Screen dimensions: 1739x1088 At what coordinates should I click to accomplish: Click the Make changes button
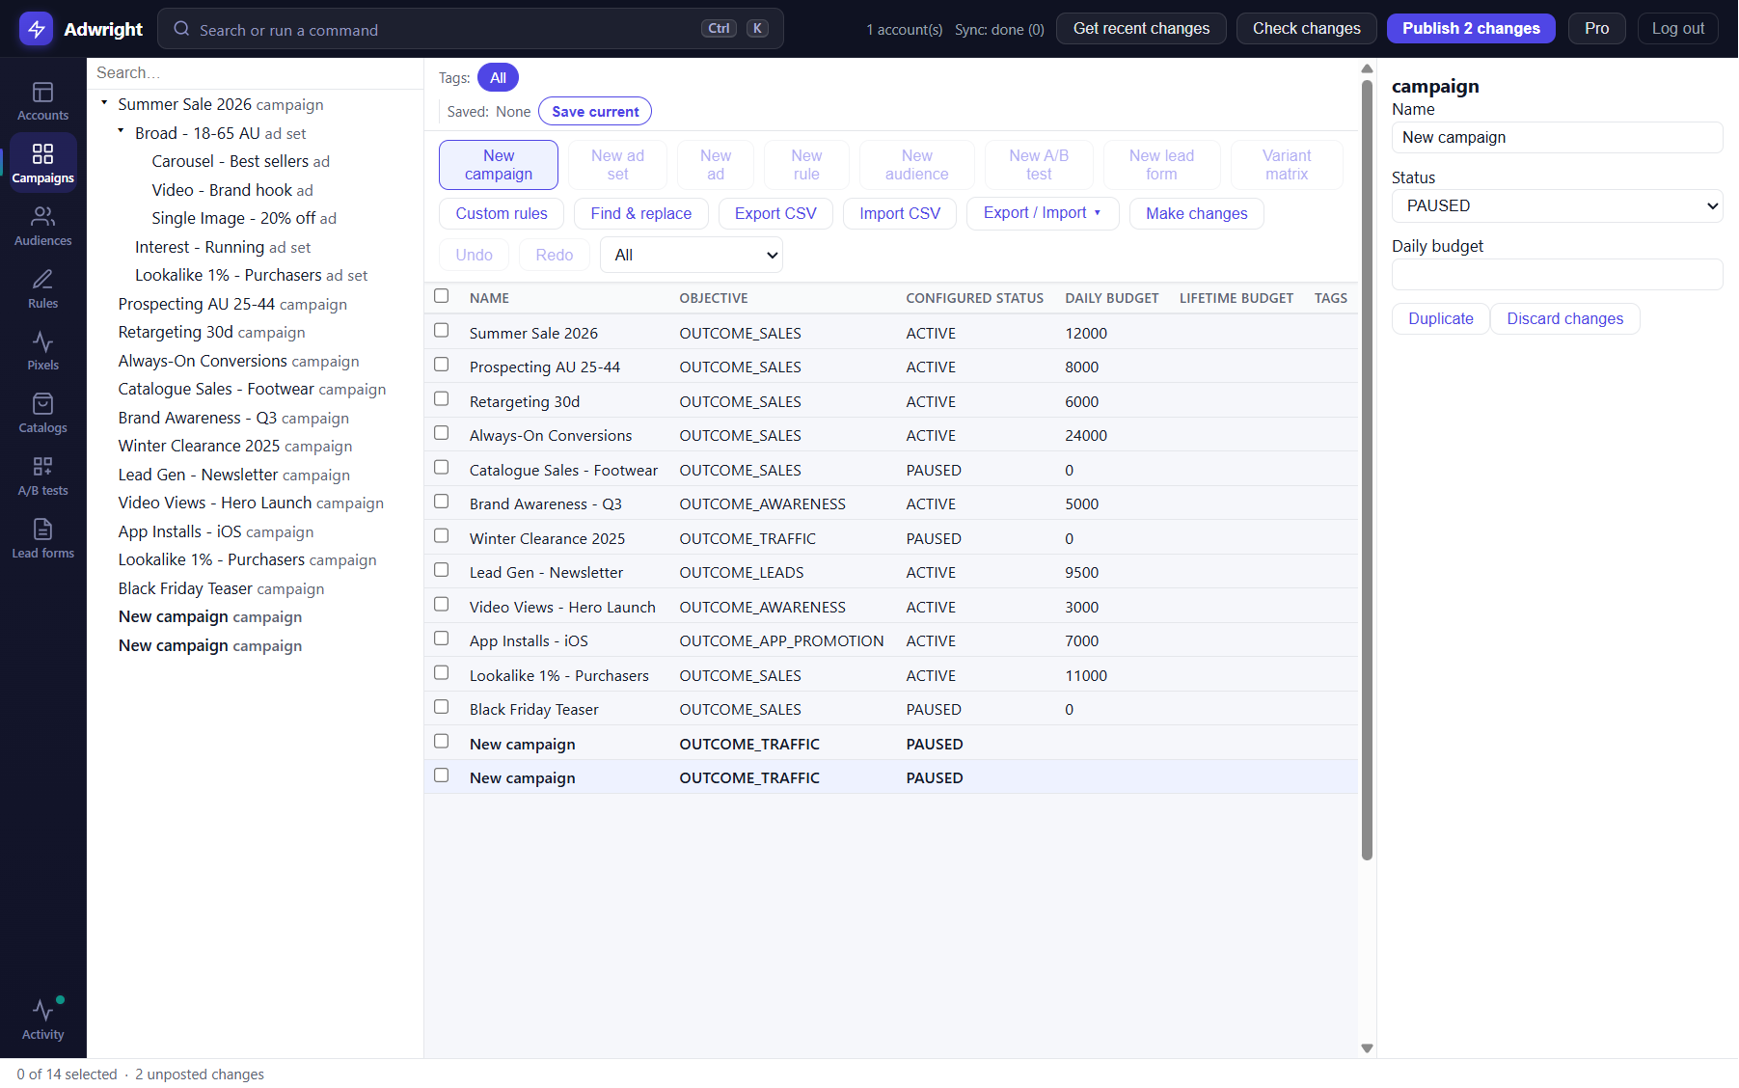click(x=1196, y=213)
